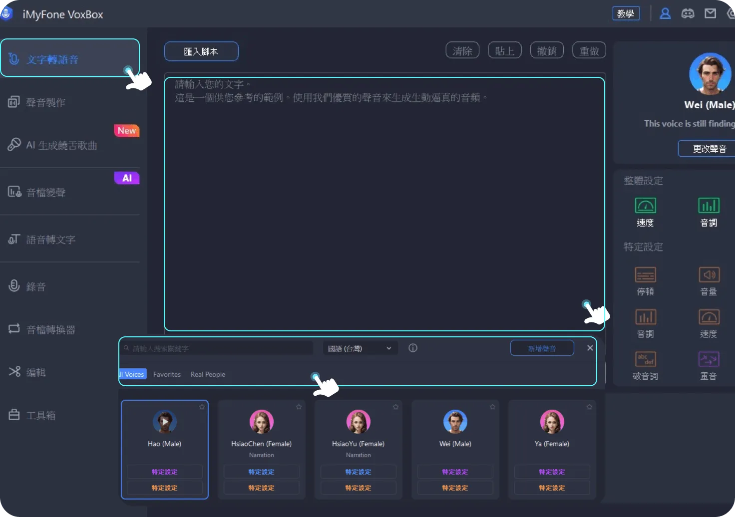Viewport: 735px width, 517px height.
Task: Click the 重做 redo button
Action: click(x=589, y=50)
